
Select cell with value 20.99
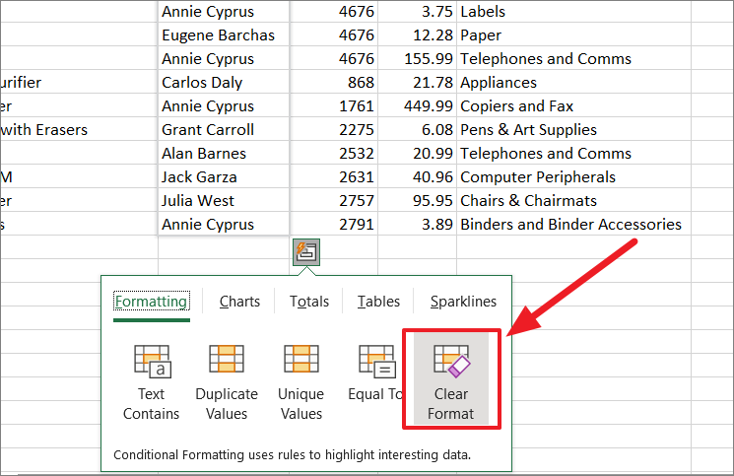coord(417,153)
